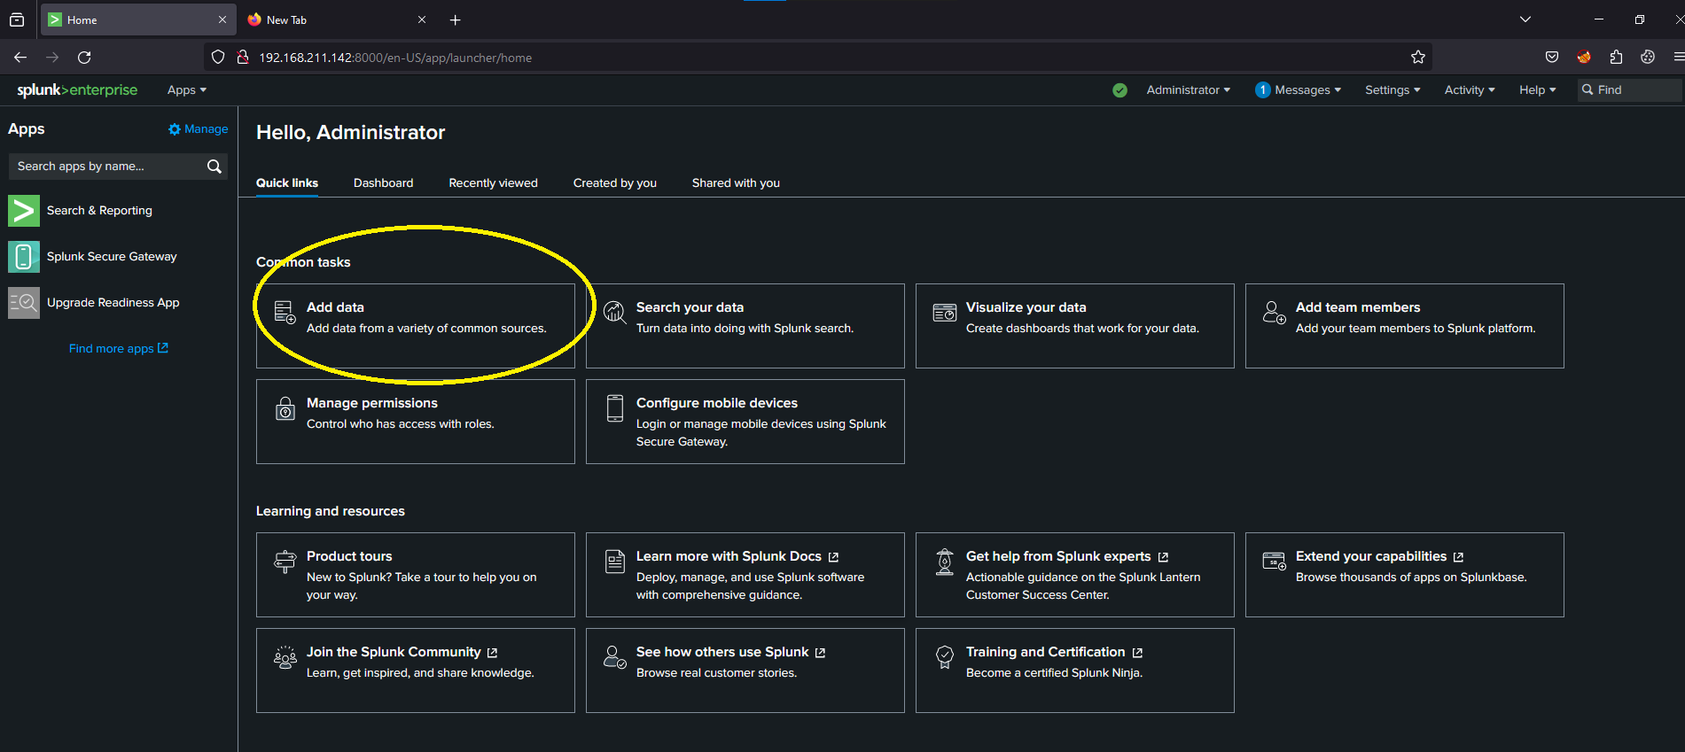
Task: Bookmark this page with the star icon
Action: (x=1417, y=58)
